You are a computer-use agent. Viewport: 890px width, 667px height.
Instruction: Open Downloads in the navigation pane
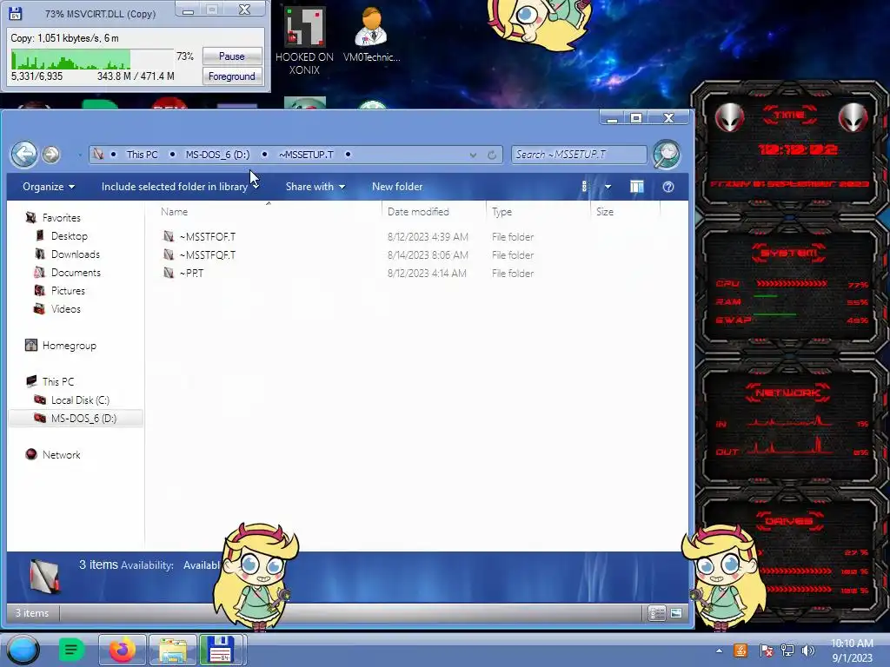(x=76, y=254)
